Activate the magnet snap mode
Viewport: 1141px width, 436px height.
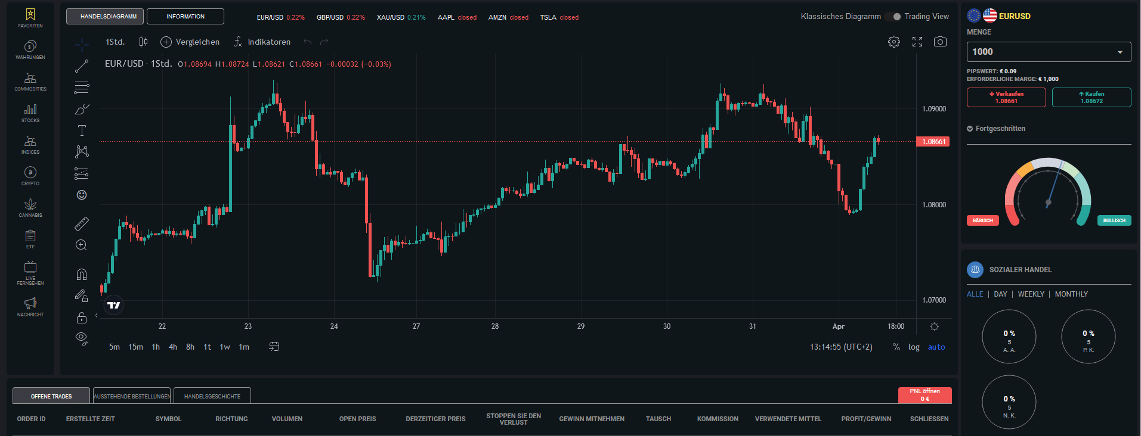coord(82,275)
